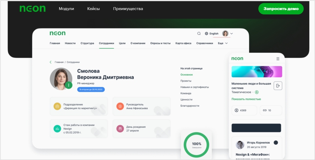Go to the Структура tab
315x160 pixels.
pos(87,43)
